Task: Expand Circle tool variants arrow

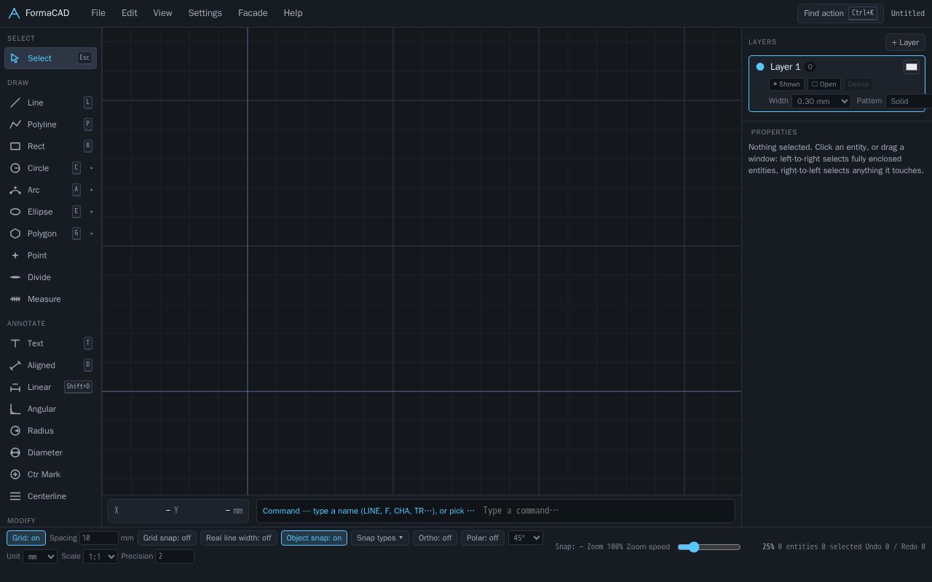Action: pos(92,168)
